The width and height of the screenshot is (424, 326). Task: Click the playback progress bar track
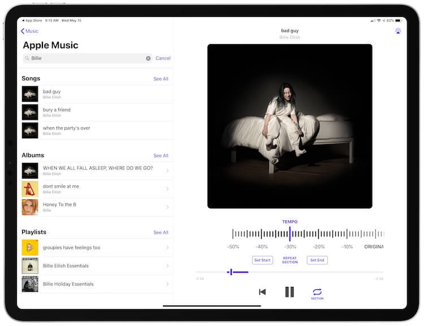pyautogui.click(x=289, y=272)
